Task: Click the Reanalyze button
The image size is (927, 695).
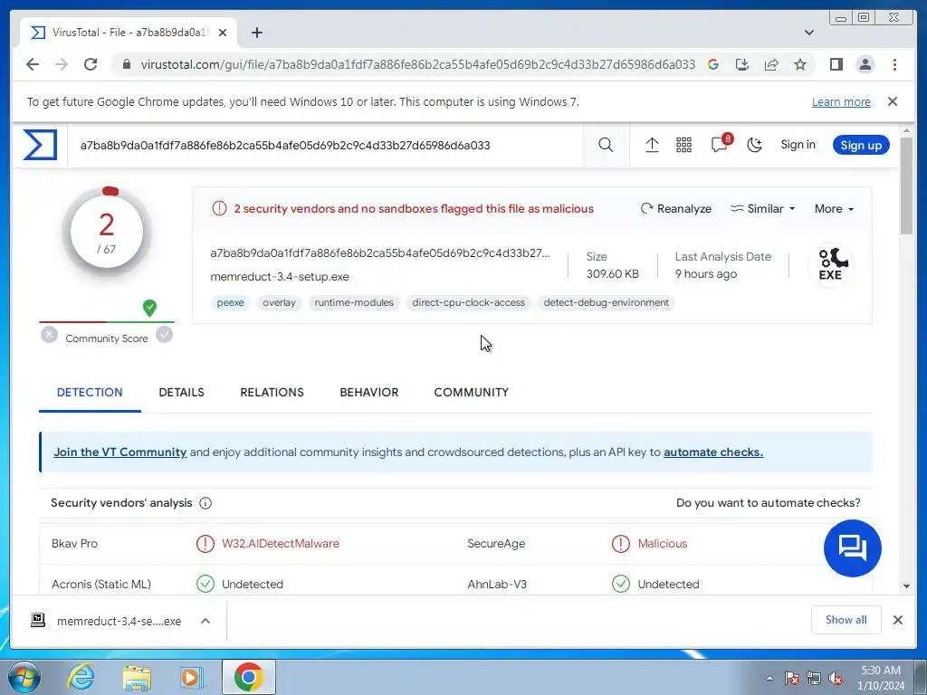Action: (676, 209)
